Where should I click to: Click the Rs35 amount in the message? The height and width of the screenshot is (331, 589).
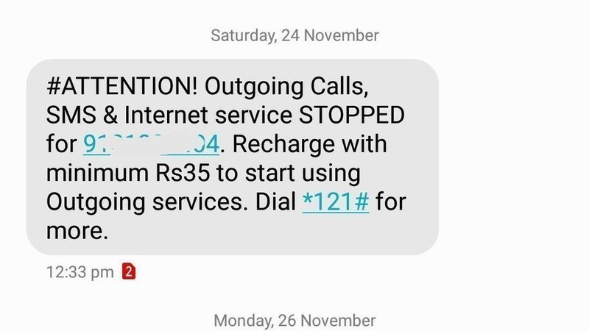[183, 173]
